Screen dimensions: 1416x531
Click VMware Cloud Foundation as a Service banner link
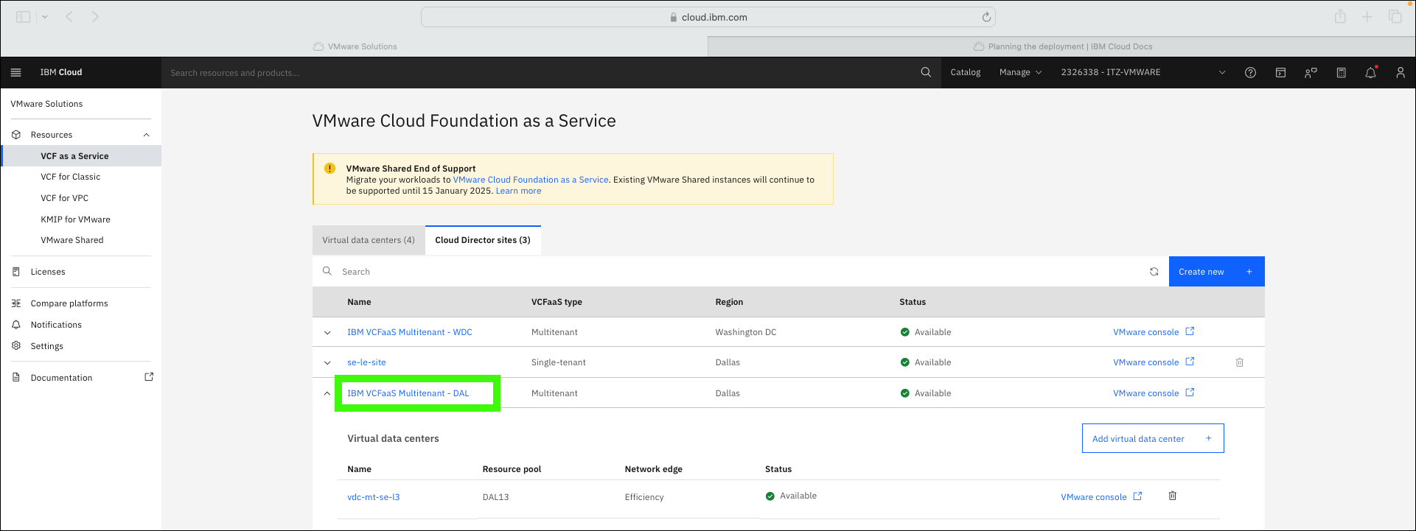pos(531,180)
